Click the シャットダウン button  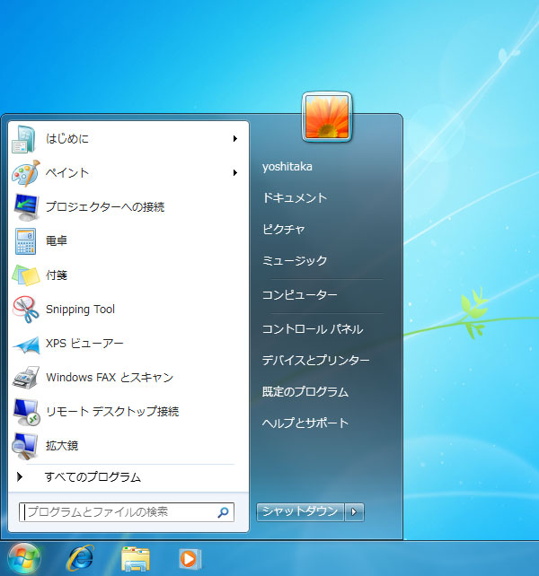(300, 511)
